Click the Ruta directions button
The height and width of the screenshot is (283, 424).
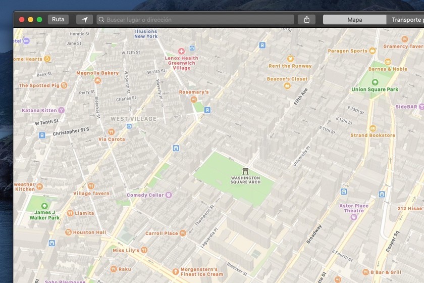click(x=58, y=20)
